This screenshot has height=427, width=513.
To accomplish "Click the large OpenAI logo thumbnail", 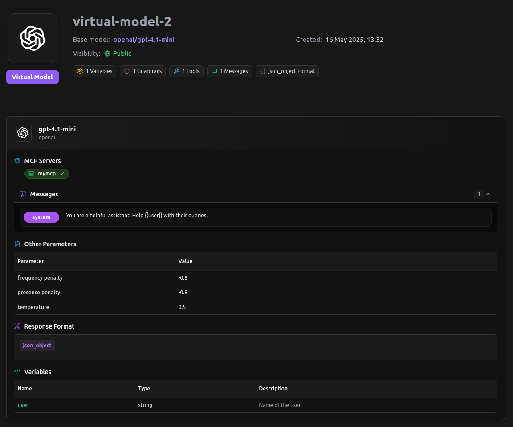I will pos(33,38).
